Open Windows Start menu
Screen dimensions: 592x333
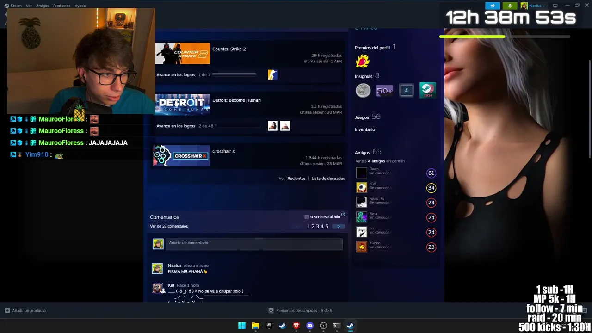[x=242, y=326]
